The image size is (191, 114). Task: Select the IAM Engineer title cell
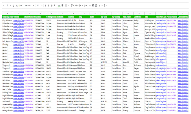(150, 20)
